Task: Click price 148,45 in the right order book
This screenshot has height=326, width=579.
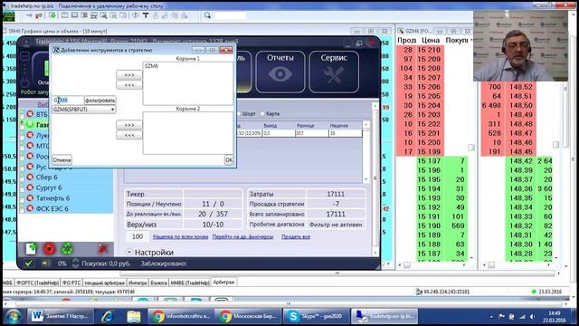Action: click(x=521, y=151)
